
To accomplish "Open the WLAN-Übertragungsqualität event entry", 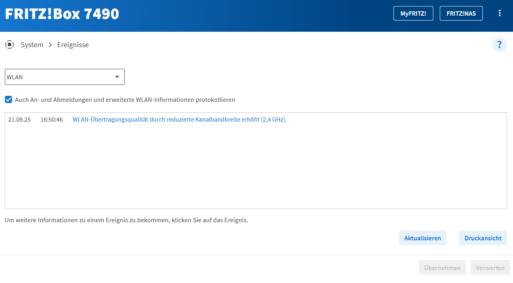I will click(179, 120).
